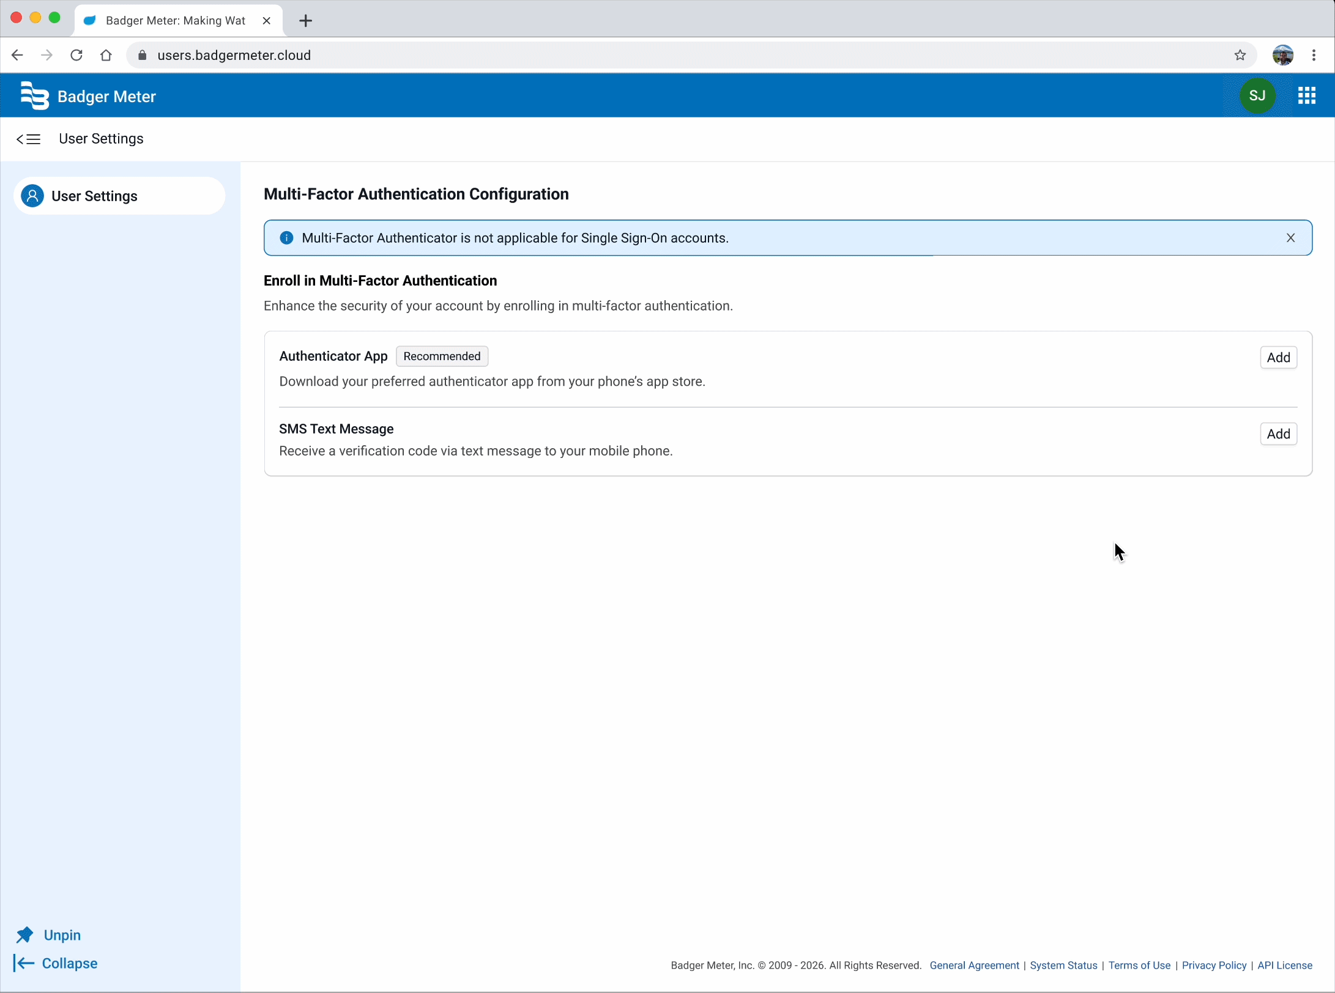The width and height of the screenshot is (1335, 993).
Task: Click the Unpin pushpin icon
Action: pyautogui.click(x=24, y=935)
